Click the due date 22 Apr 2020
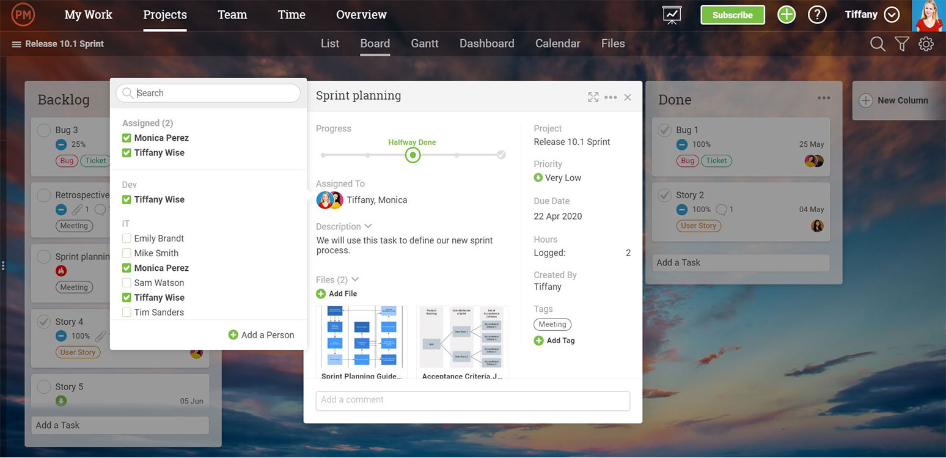The height and width of the screenshot is (458, 946). 558,216
